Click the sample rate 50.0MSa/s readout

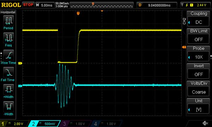[x=62, y=3]
